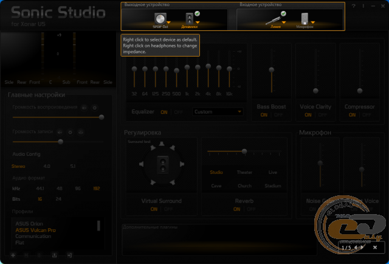Test the bottom-left surround speaker arrow
Image resolution: width=389 pixels, height=264 pixels.
coord(153,182)
